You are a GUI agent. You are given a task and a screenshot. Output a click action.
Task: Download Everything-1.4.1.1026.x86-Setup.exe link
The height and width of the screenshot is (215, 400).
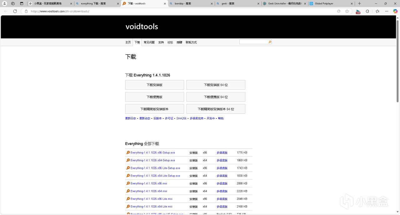point(153,152)
